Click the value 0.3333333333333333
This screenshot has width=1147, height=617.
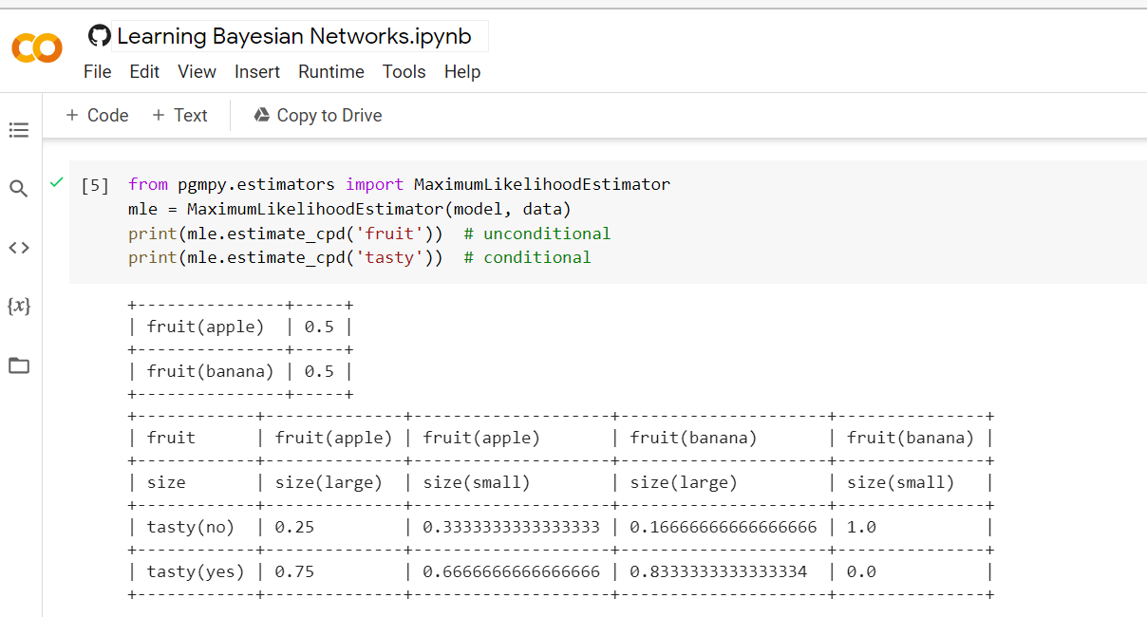pos(512,527)
